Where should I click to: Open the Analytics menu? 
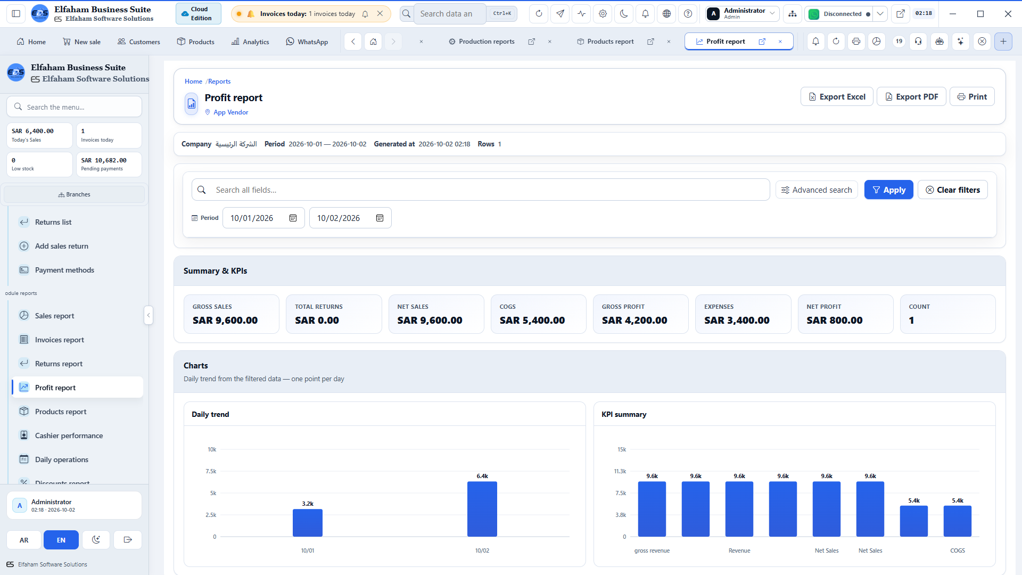coord(250,42)
